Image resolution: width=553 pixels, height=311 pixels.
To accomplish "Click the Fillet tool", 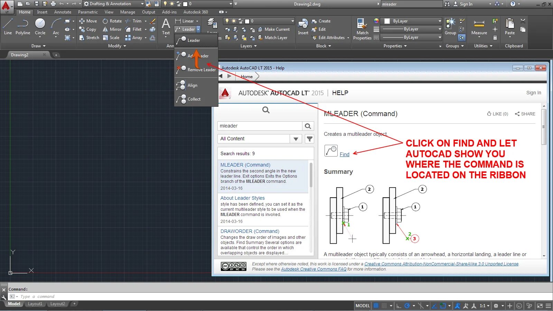I will (x=133, y=29).
